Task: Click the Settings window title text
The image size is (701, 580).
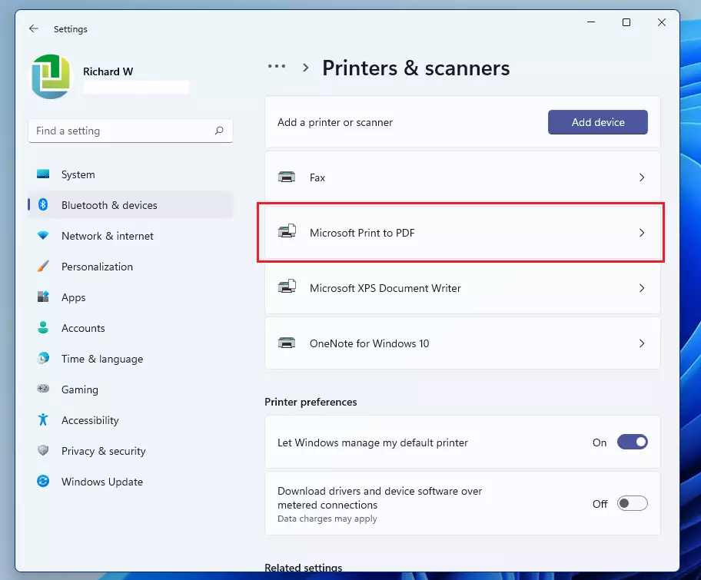Action: click(x=71, y=29)
